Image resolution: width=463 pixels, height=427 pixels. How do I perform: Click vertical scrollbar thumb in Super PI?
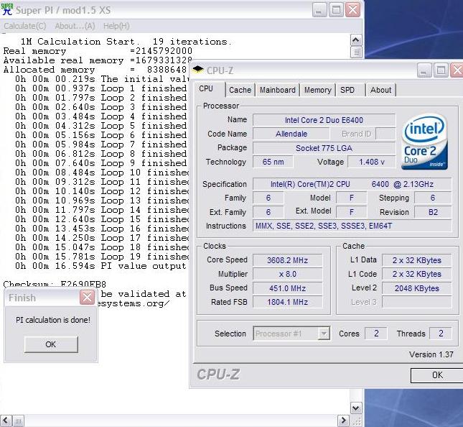pyautogui.click(x=356, y=52)
